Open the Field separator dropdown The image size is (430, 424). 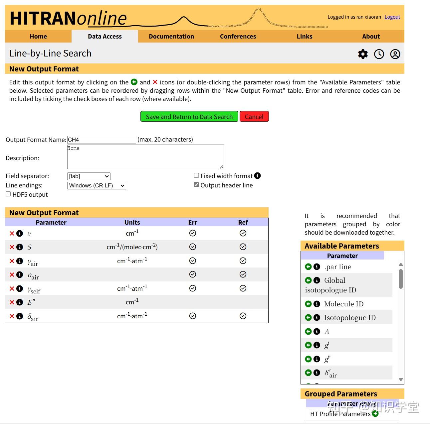point(88,176)
